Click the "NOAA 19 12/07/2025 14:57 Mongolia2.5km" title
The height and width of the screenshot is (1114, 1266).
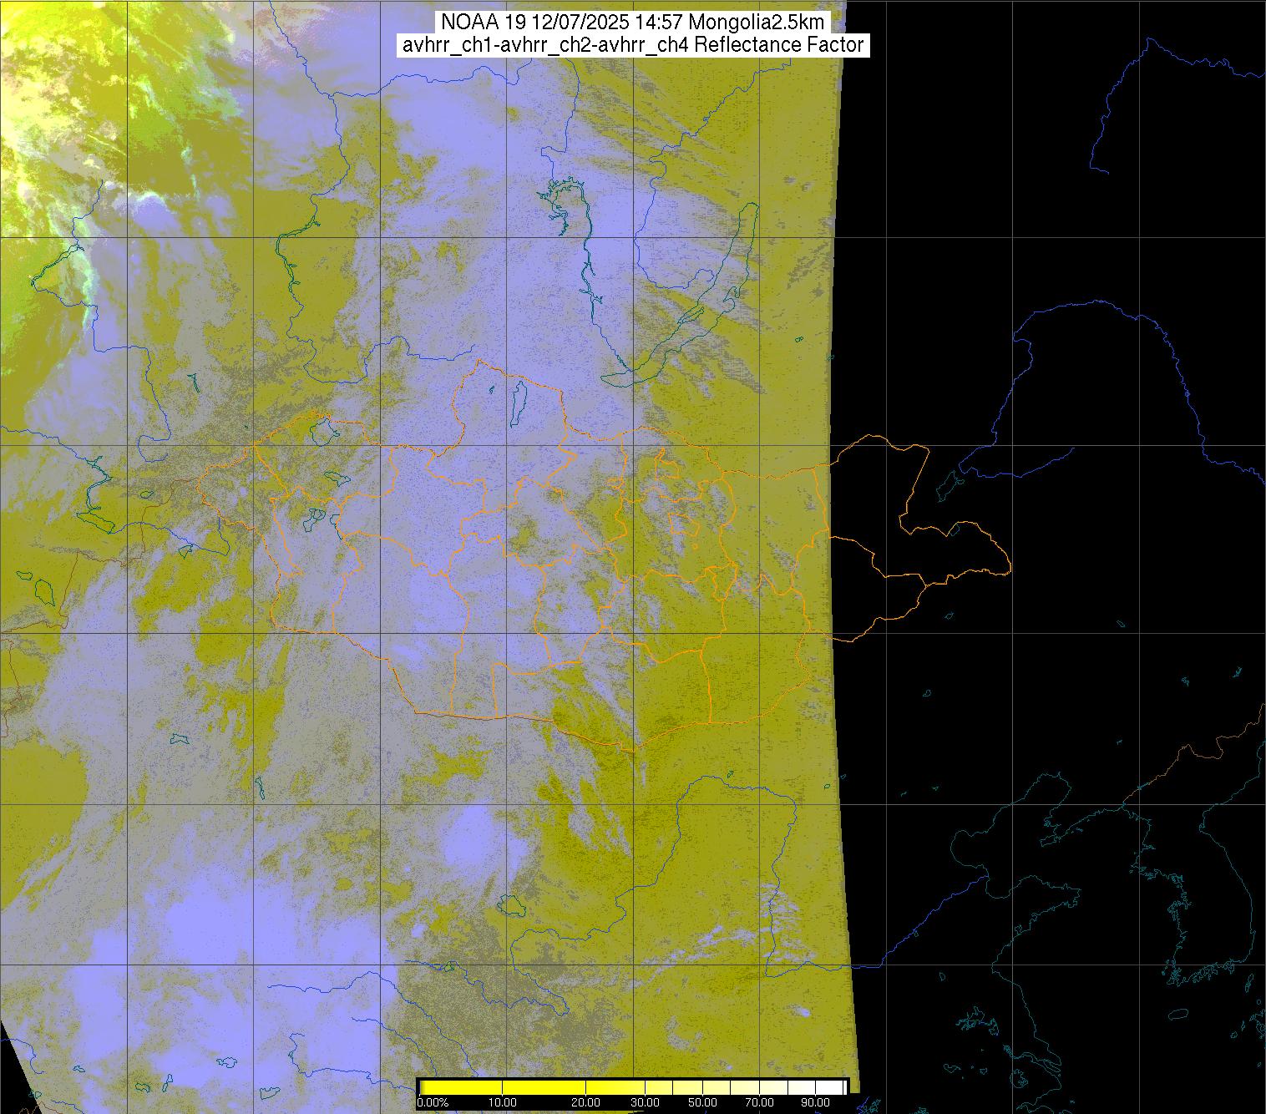pyautogui.click(x=632, y=21)
